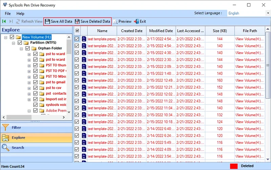Collapse the New Volume (H:) tree node
Screen dimensions: 271x170
6,37
